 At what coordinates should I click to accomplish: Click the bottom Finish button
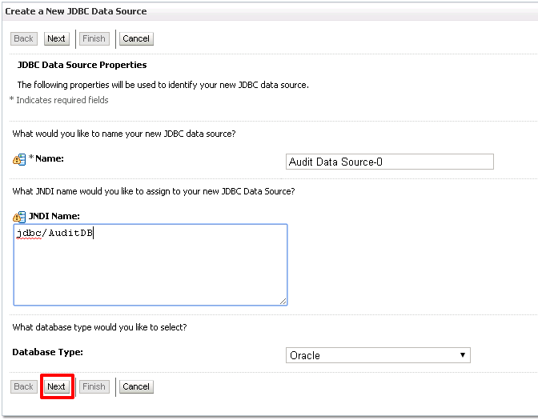point(94,386)
